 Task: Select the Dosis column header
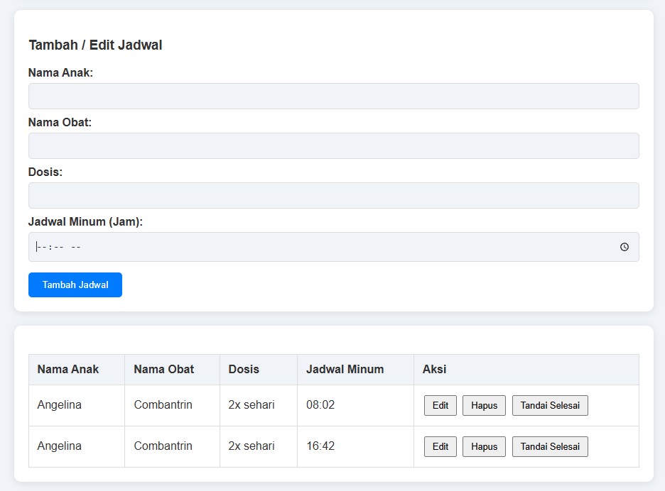coord(259,370)
